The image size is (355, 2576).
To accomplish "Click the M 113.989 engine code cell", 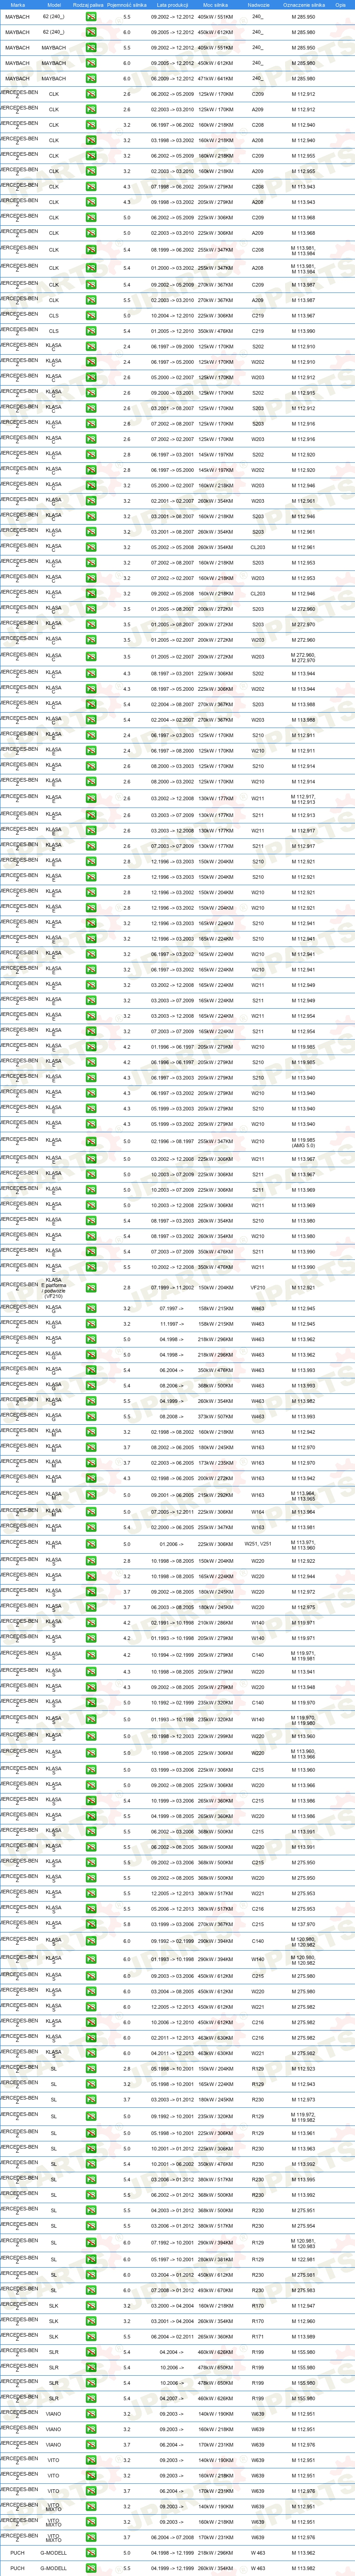I will coord(303,2336).
